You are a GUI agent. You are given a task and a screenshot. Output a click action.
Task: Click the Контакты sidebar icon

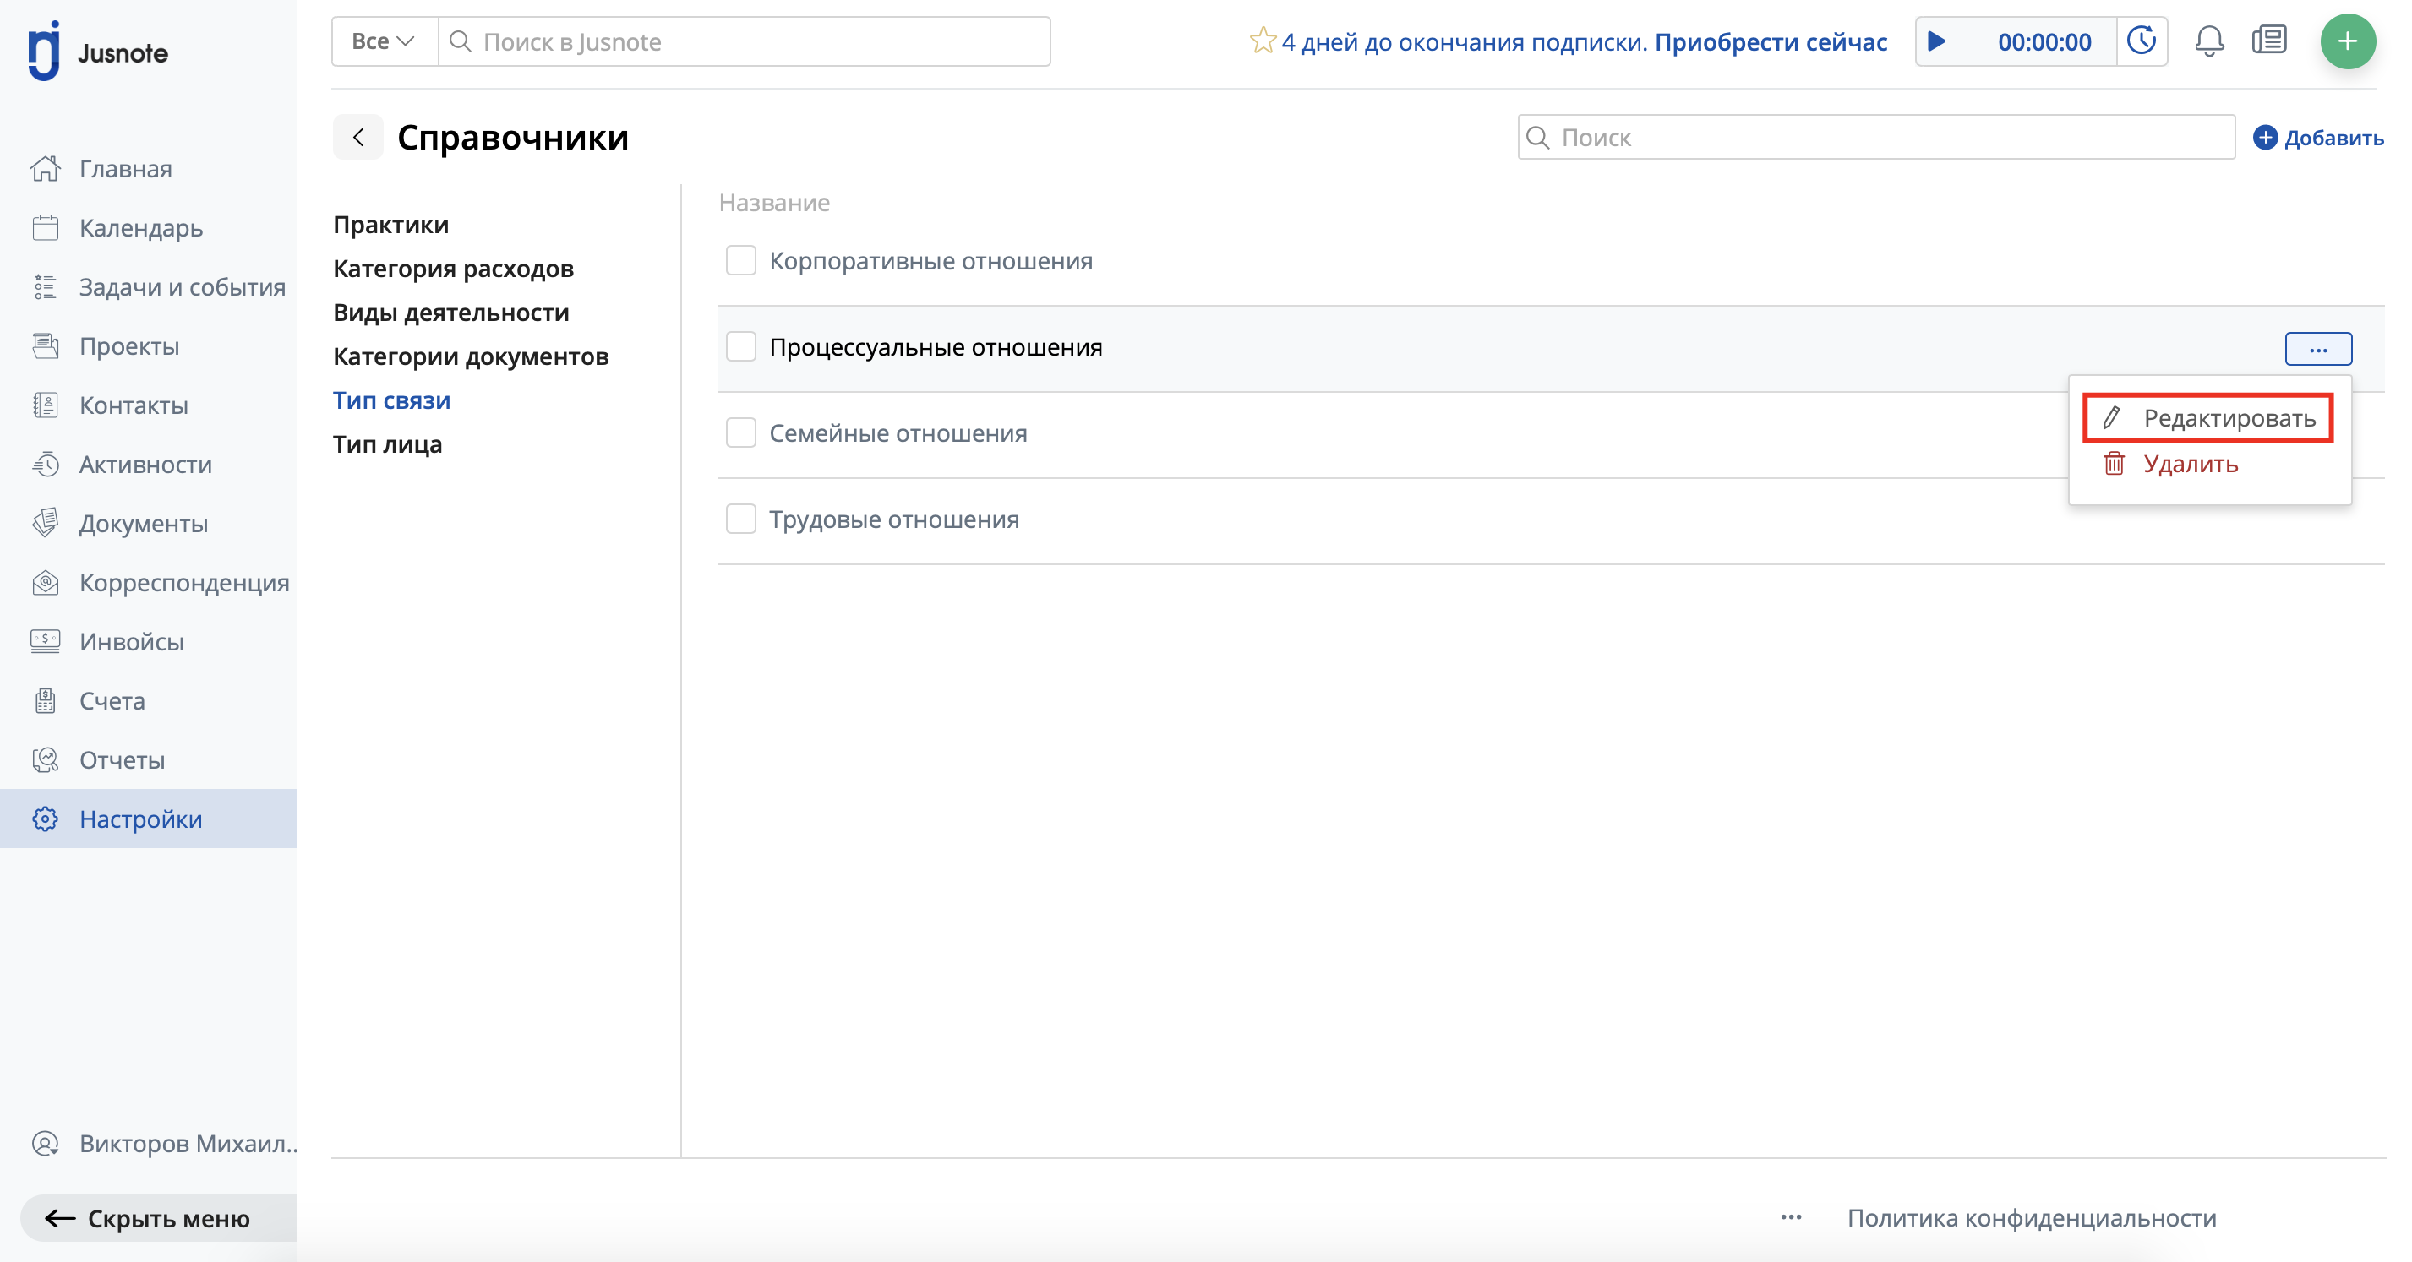(x=45, y=405)
